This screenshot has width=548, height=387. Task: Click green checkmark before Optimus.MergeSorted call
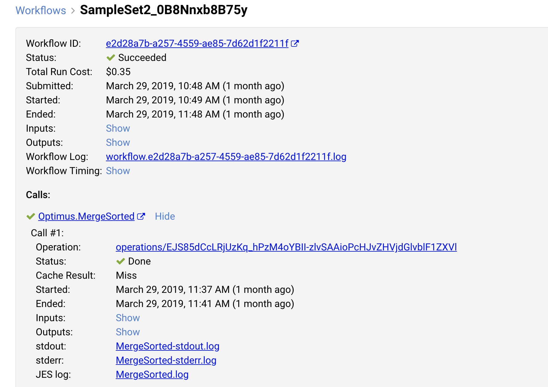click(x=30, y=216)
